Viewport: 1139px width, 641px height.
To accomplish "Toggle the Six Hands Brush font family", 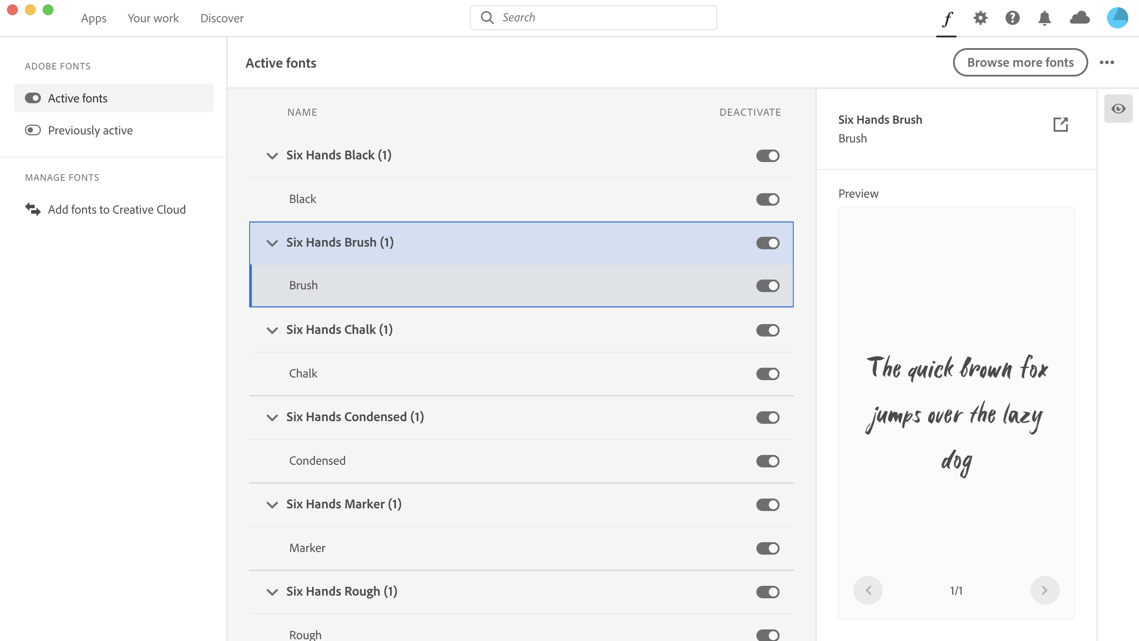I will (x=767, y=243).
